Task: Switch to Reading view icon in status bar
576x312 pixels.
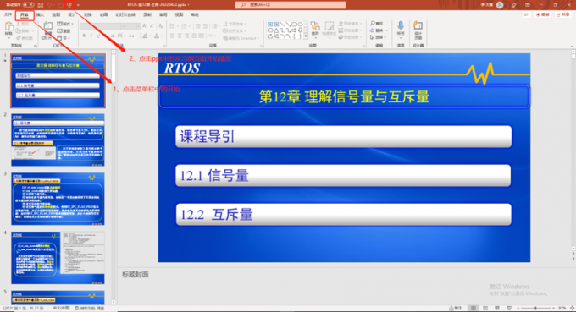Action: click(497, 308)
